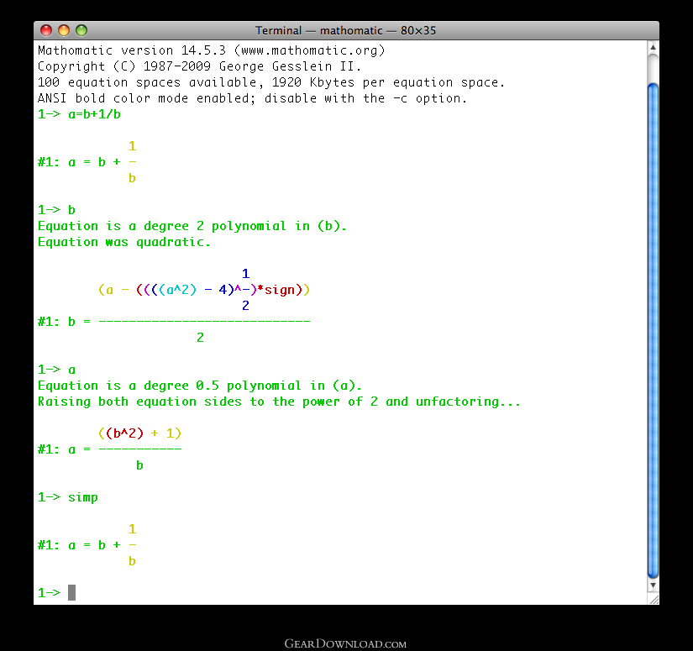This screenshot has width=693, height=651.
Task: Click the red '*sign' text
Action: [x=276, y=290]
